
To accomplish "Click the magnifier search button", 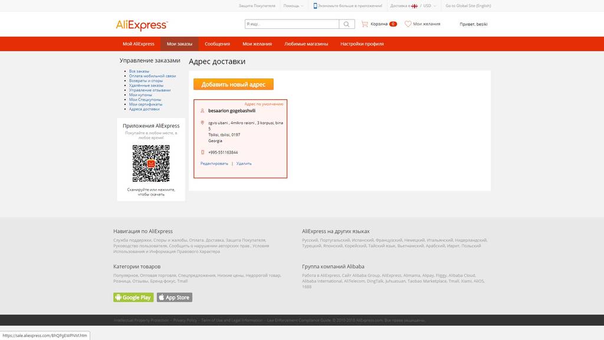I will [x=346, y=24].
